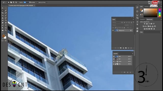Open the Character panel icon
The height and width of the screenshot is (91, 163).
tap(137, 22)
